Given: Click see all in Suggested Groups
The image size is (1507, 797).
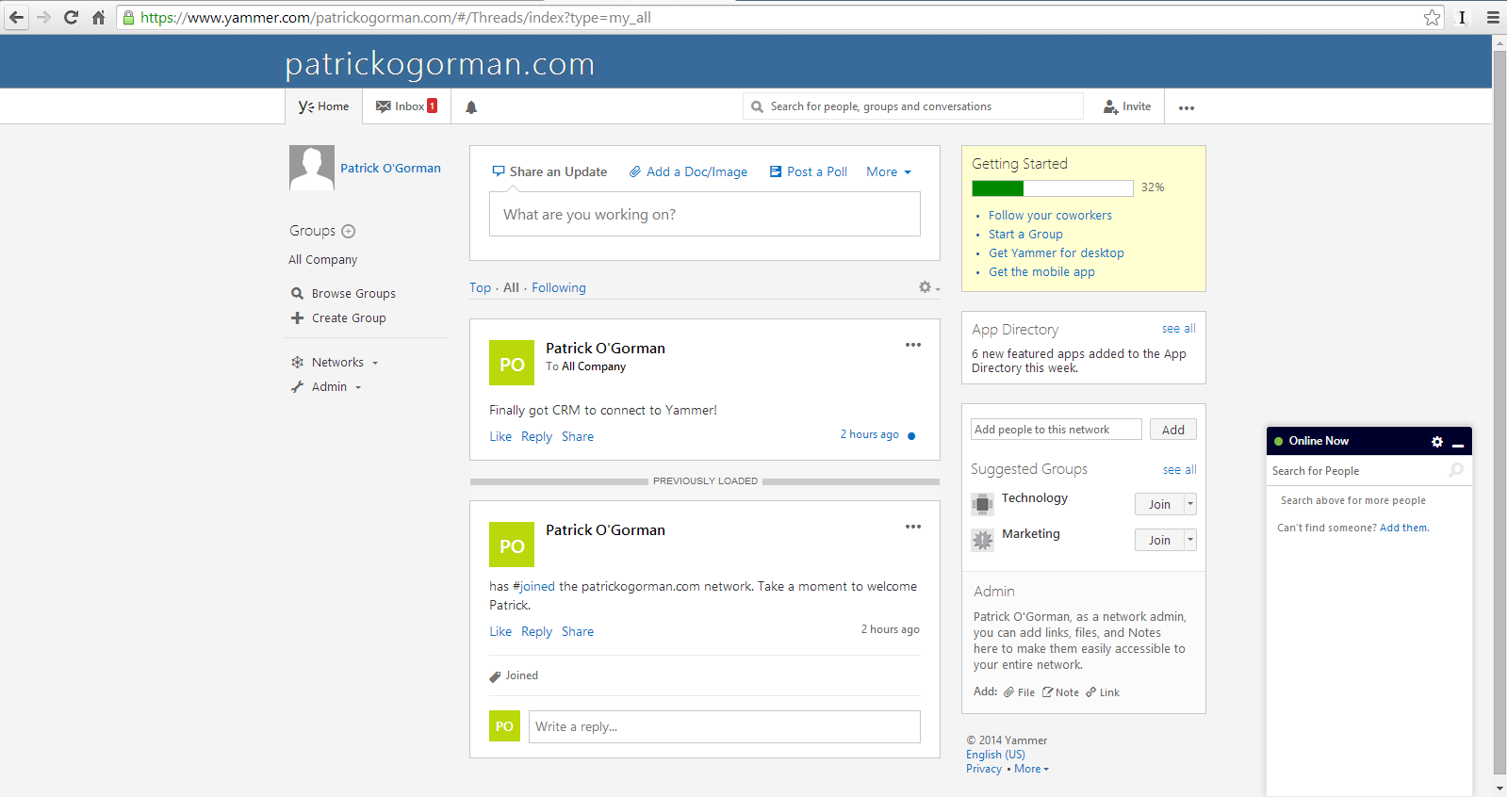Looking at the screenshot, I should click(1179, 469).
